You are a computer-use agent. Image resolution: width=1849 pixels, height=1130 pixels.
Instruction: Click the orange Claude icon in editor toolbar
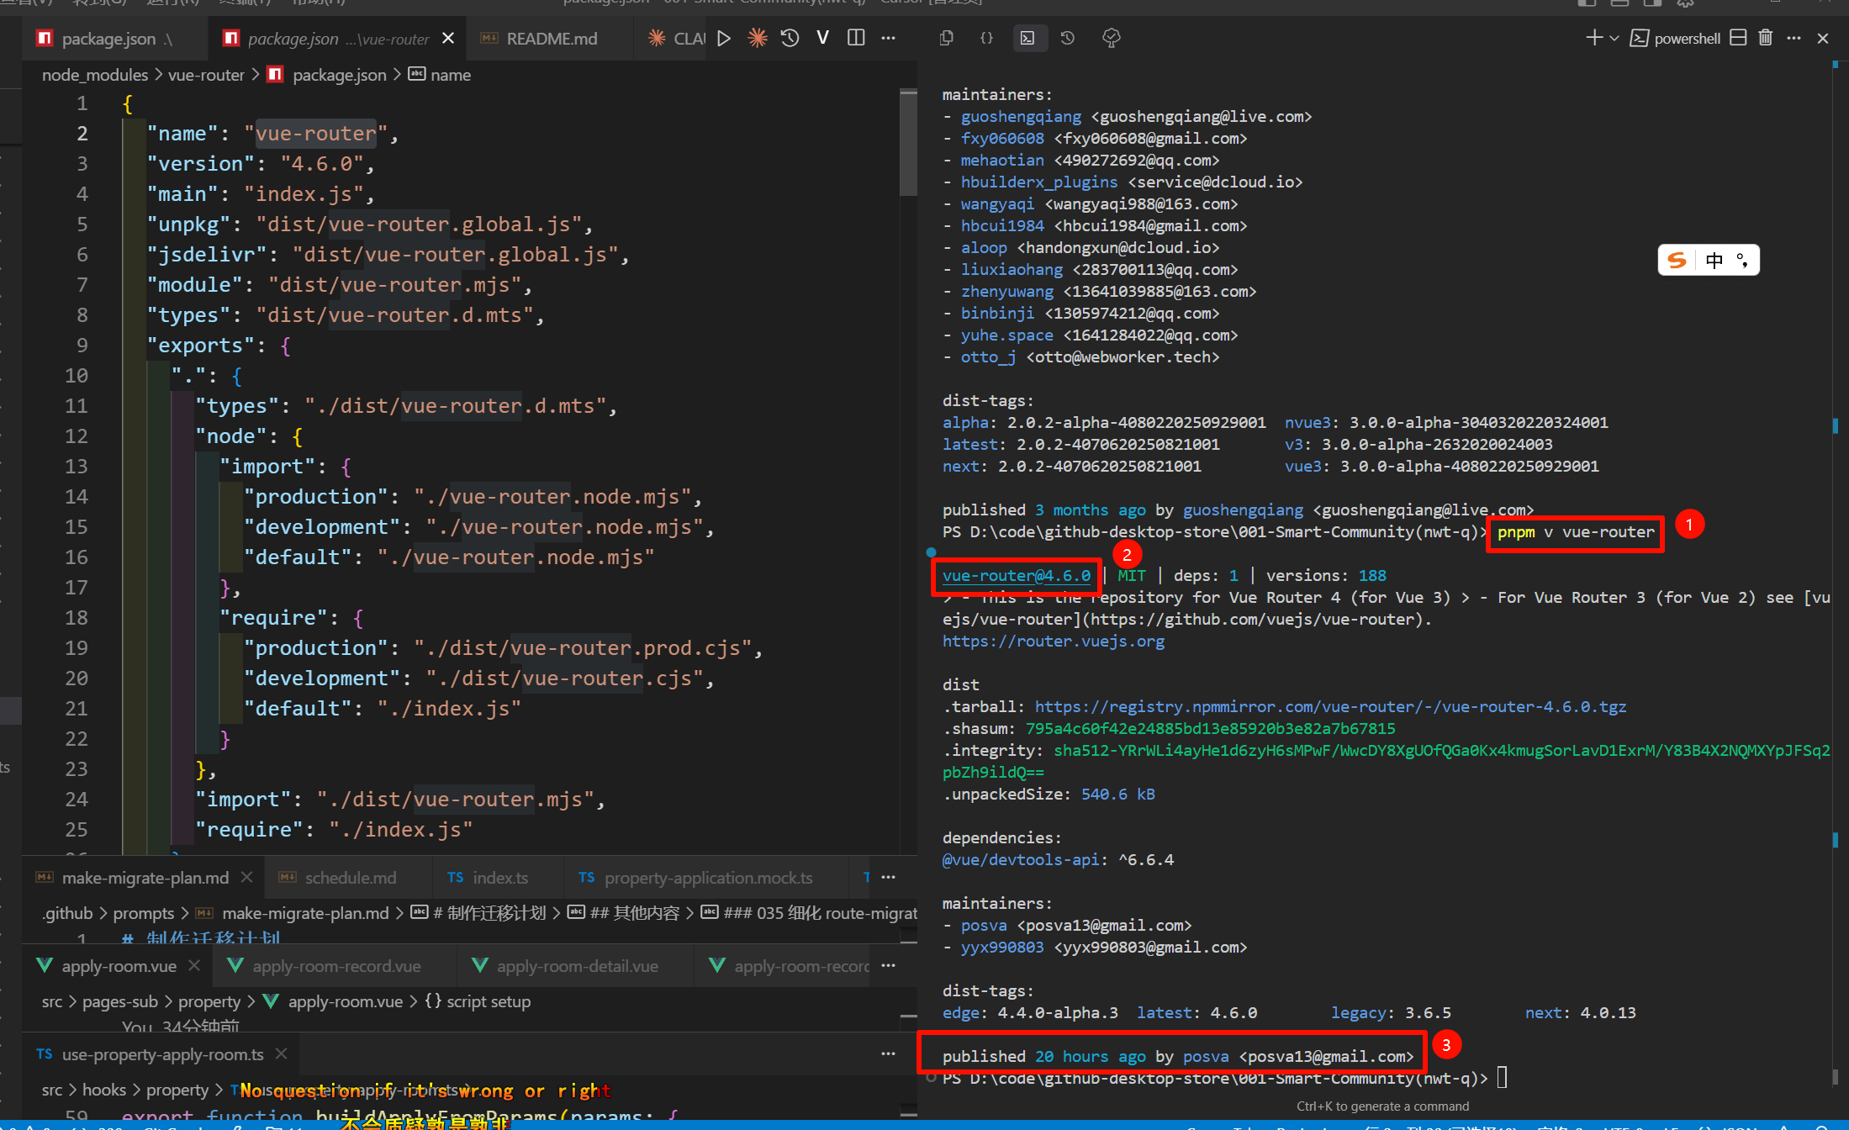(757, 39)
